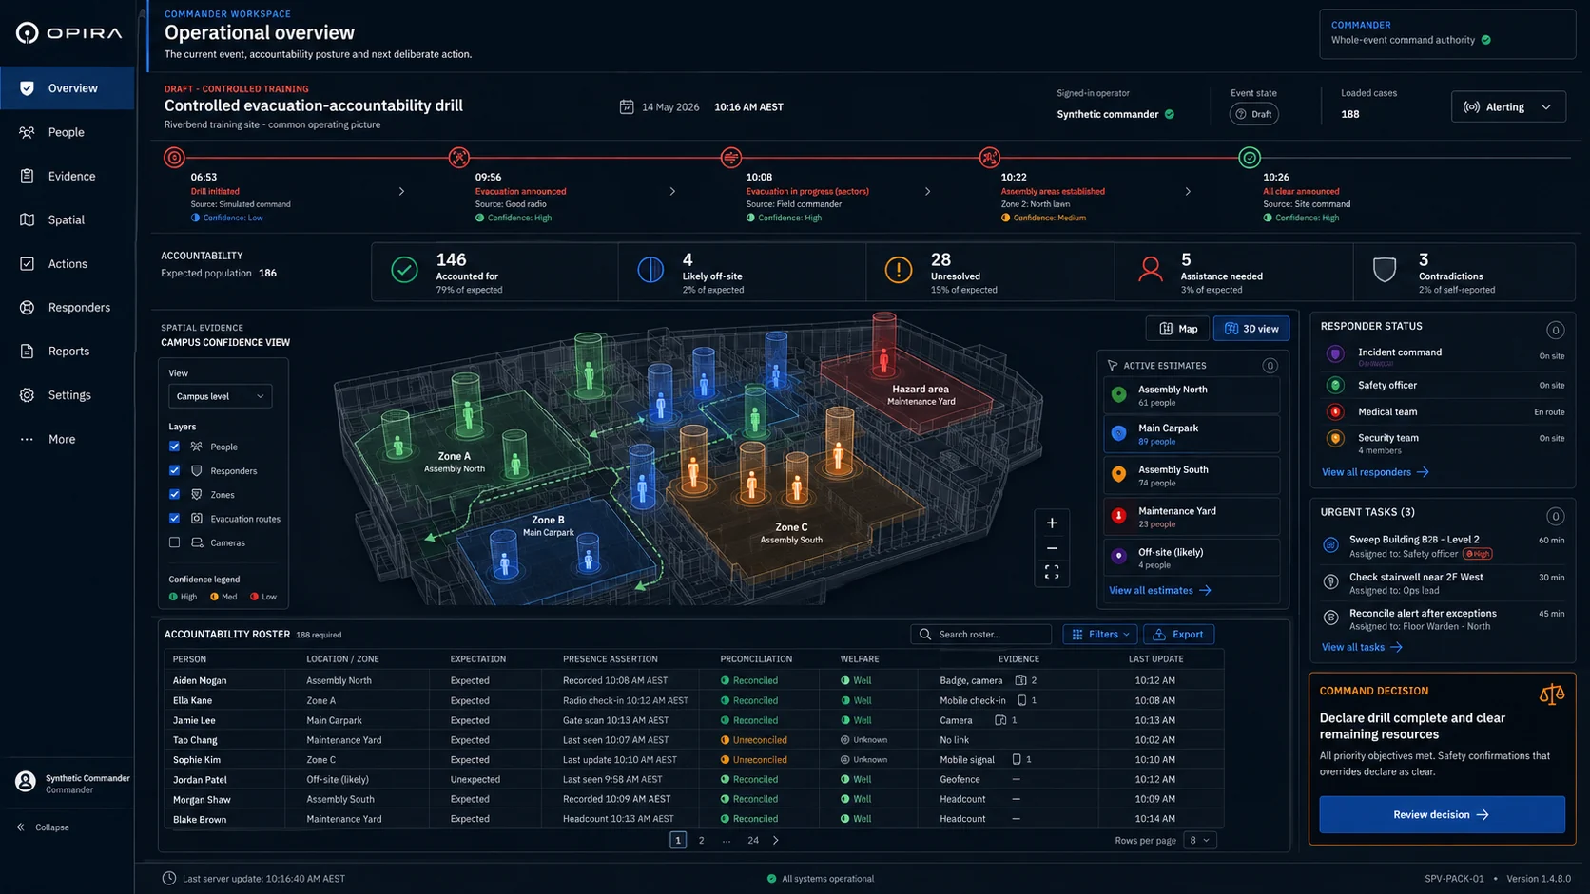Viewport: 1590px width, 894px height.
Task: Click the Opira logo icon
Action: [x=28, y=33]
